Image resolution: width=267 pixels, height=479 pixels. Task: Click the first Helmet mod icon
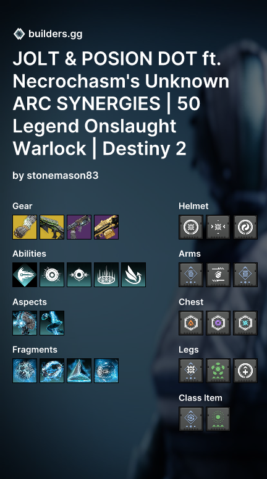point(191,227)
